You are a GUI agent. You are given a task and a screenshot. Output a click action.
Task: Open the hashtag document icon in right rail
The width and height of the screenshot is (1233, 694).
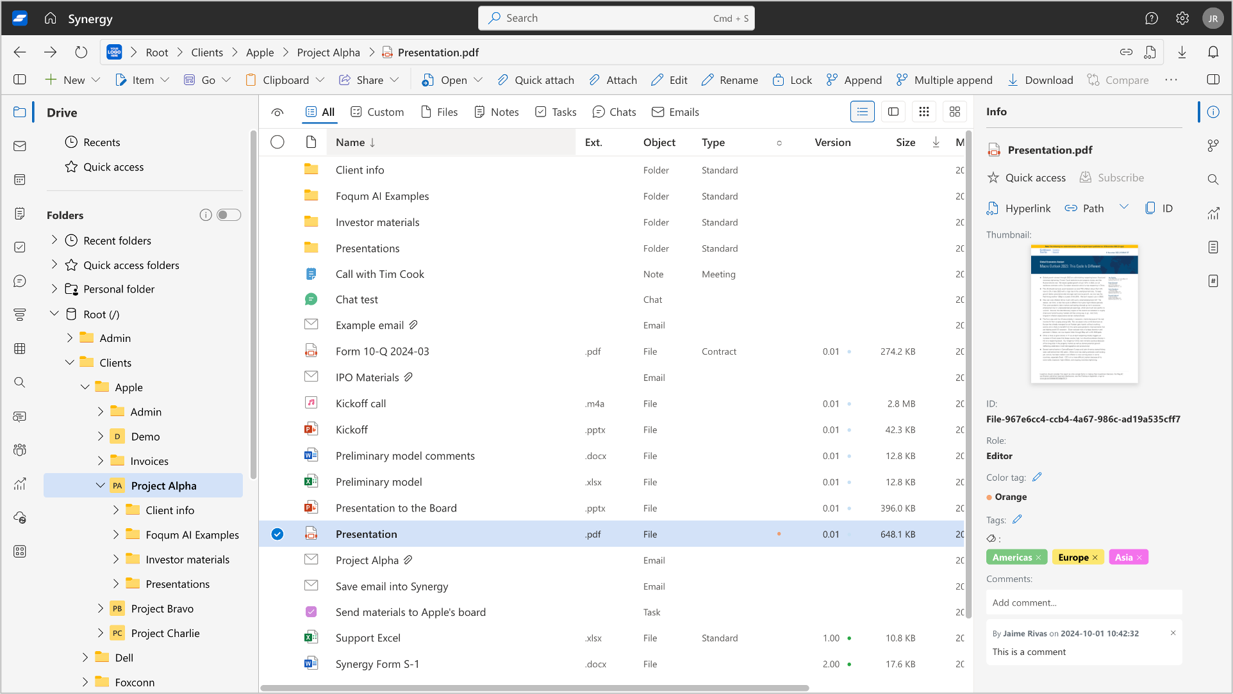click(1213, 281)
